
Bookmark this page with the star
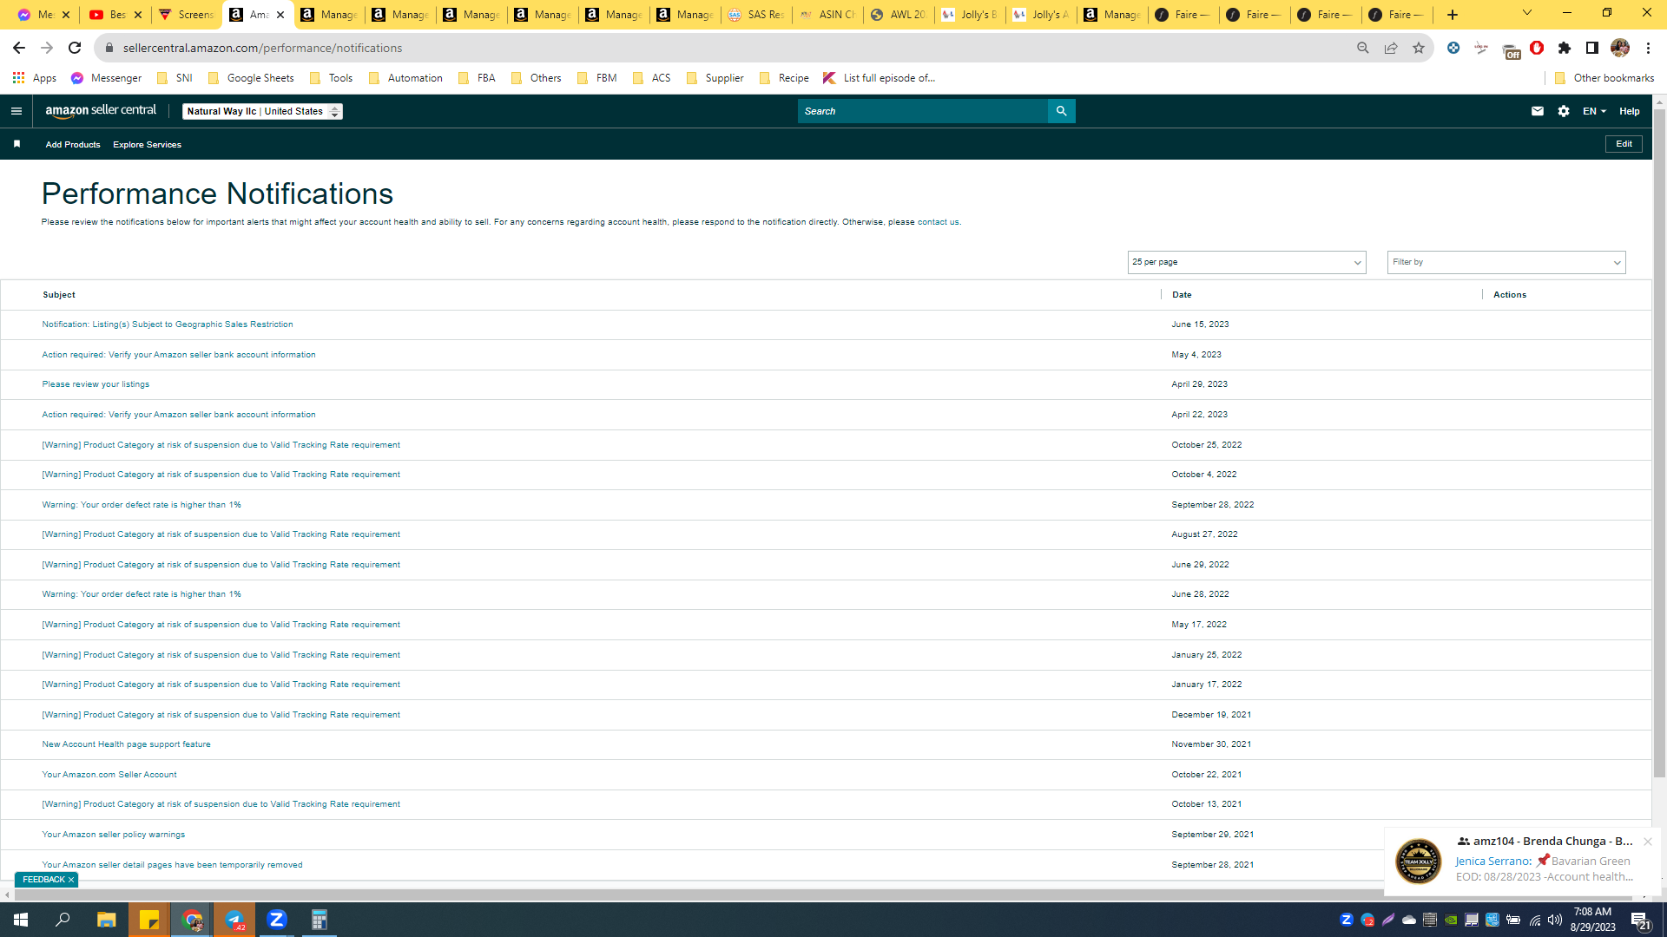click(x=1419, y=48)
